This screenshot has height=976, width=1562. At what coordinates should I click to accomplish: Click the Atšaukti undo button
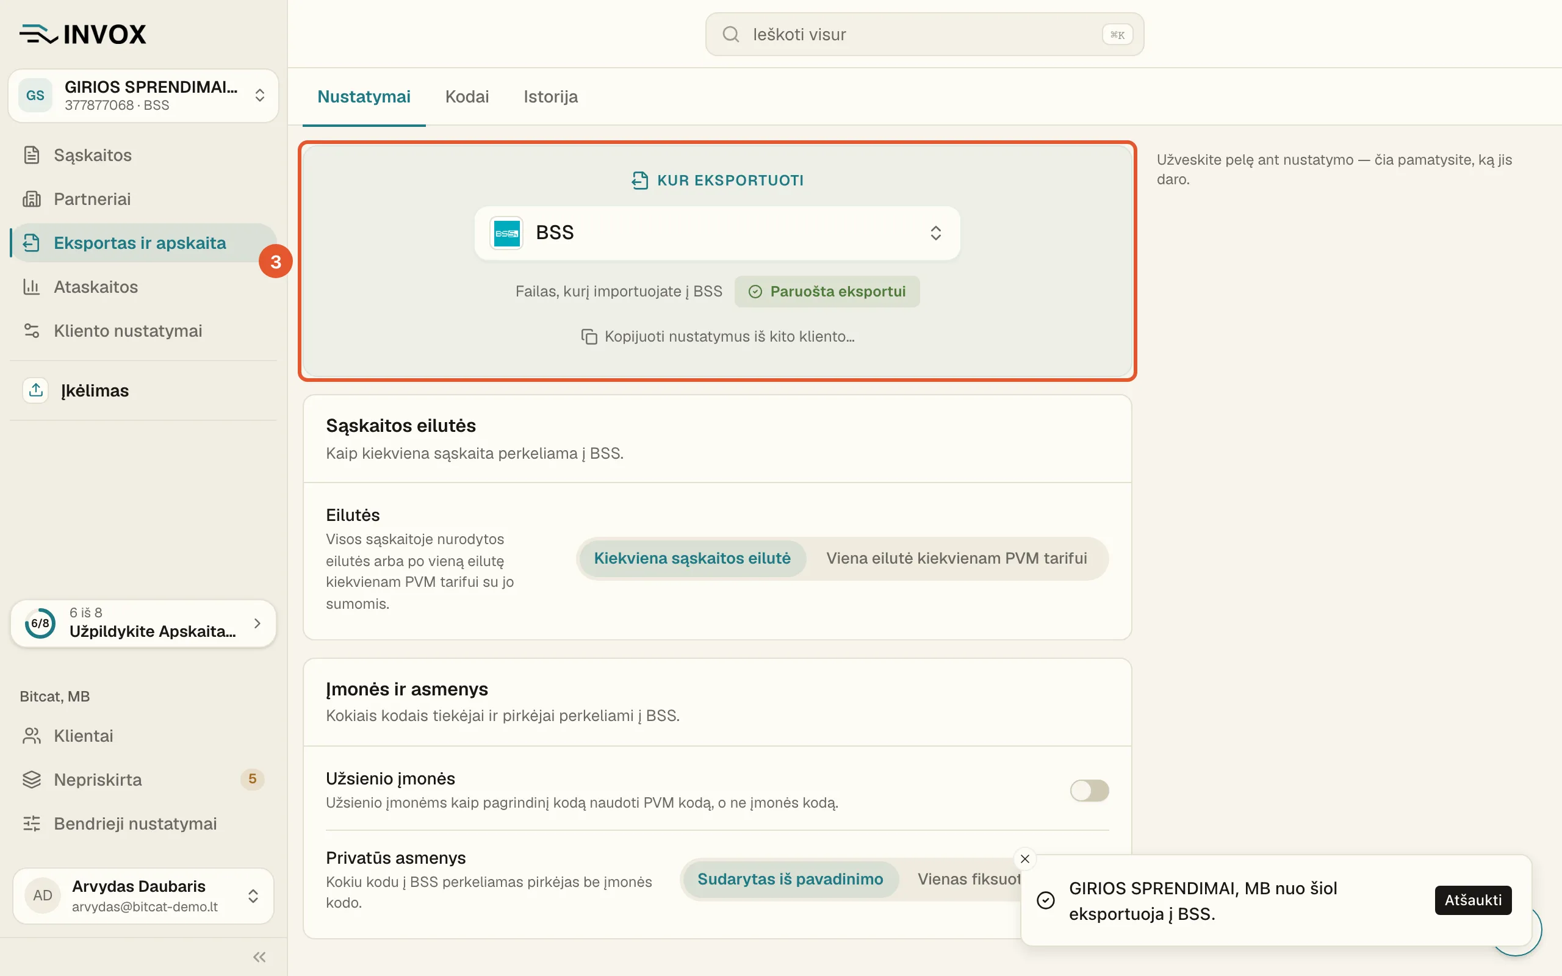tap(1473, 900)
